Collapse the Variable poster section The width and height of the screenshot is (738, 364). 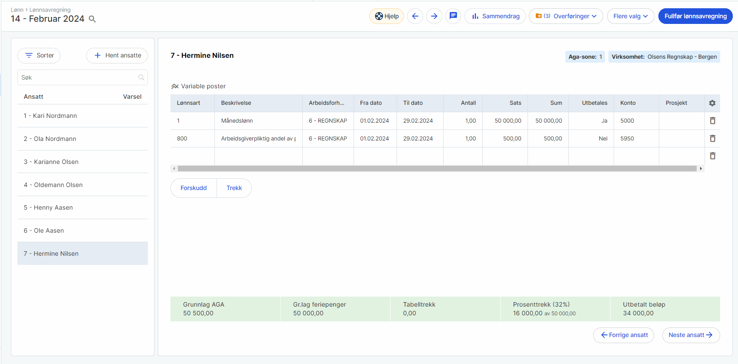pyautogui.click(x=175, y=86)
